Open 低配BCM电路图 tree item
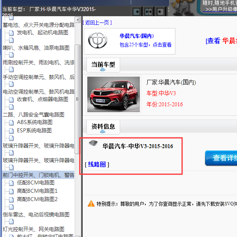This screenshot has width=237, height=237. tap(36, 182)
